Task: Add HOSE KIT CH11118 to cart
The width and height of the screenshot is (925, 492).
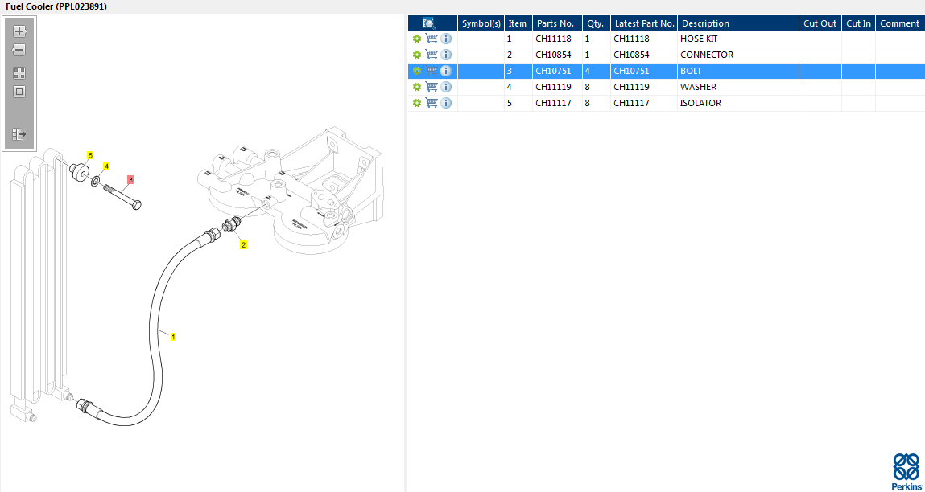Action: click(x=432, y=39)
